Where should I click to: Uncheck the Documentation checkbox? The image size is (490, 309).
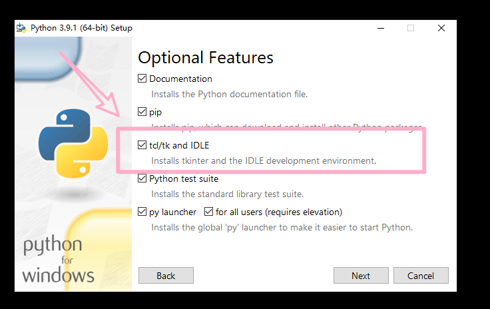[142, 78]
